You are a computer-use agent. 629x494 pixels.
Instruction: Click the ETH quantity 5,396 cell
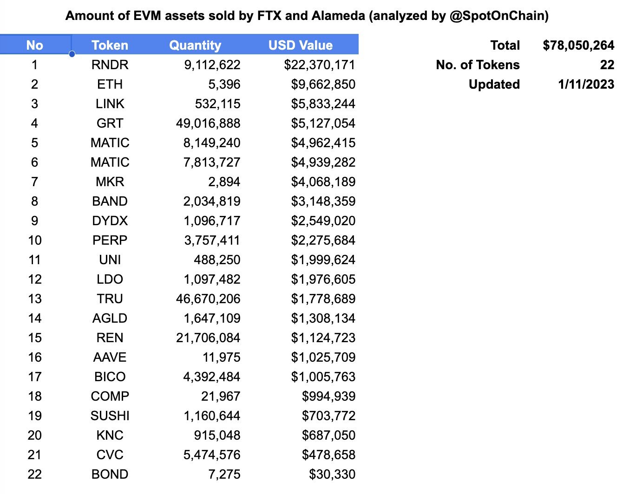pos(224,84)
